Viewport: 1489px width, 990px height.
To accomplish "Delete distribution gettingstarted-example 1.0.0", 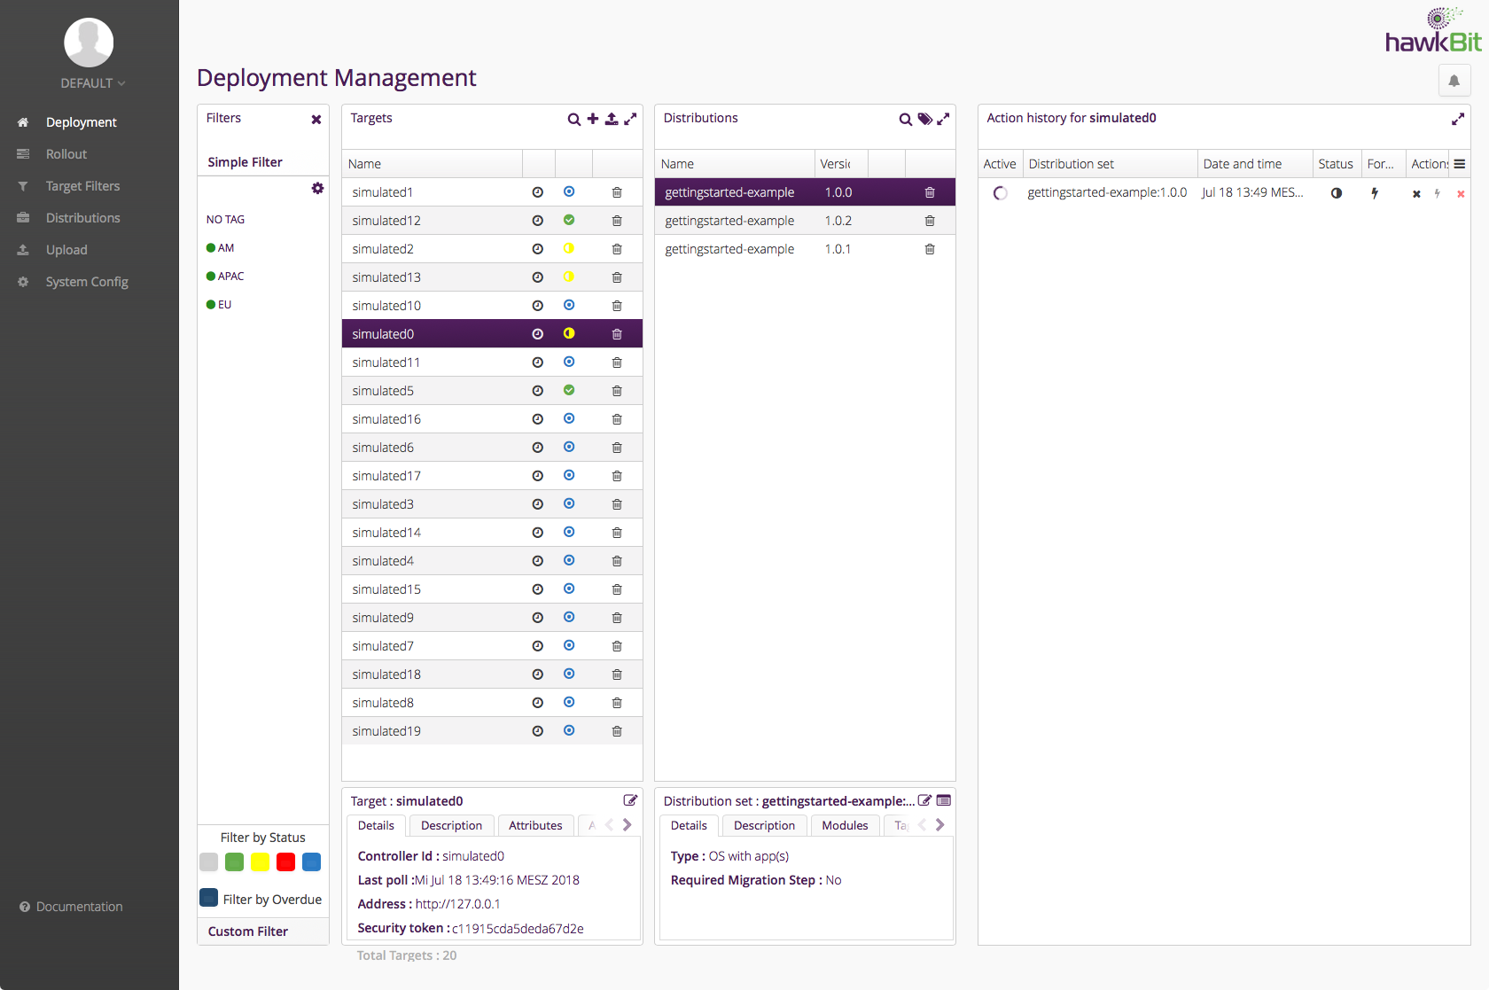I will (x=930, y=192).
